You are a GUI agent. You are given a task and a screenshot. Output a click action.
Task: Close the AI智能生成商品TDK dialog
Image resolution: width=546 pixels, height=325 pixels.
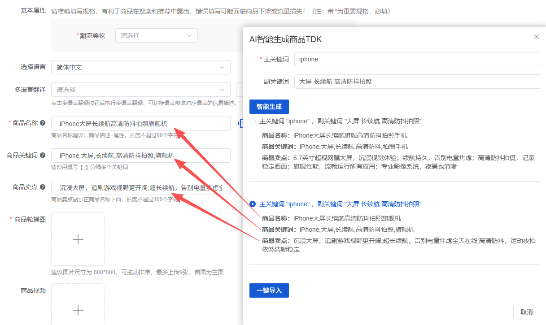point(536,37)
